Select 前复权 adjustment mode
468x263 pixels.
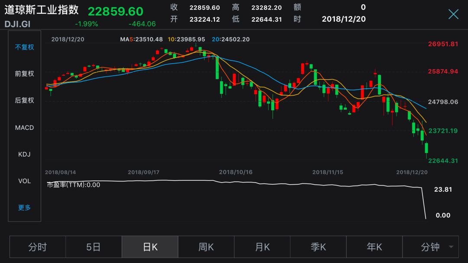tap(24, 74)
